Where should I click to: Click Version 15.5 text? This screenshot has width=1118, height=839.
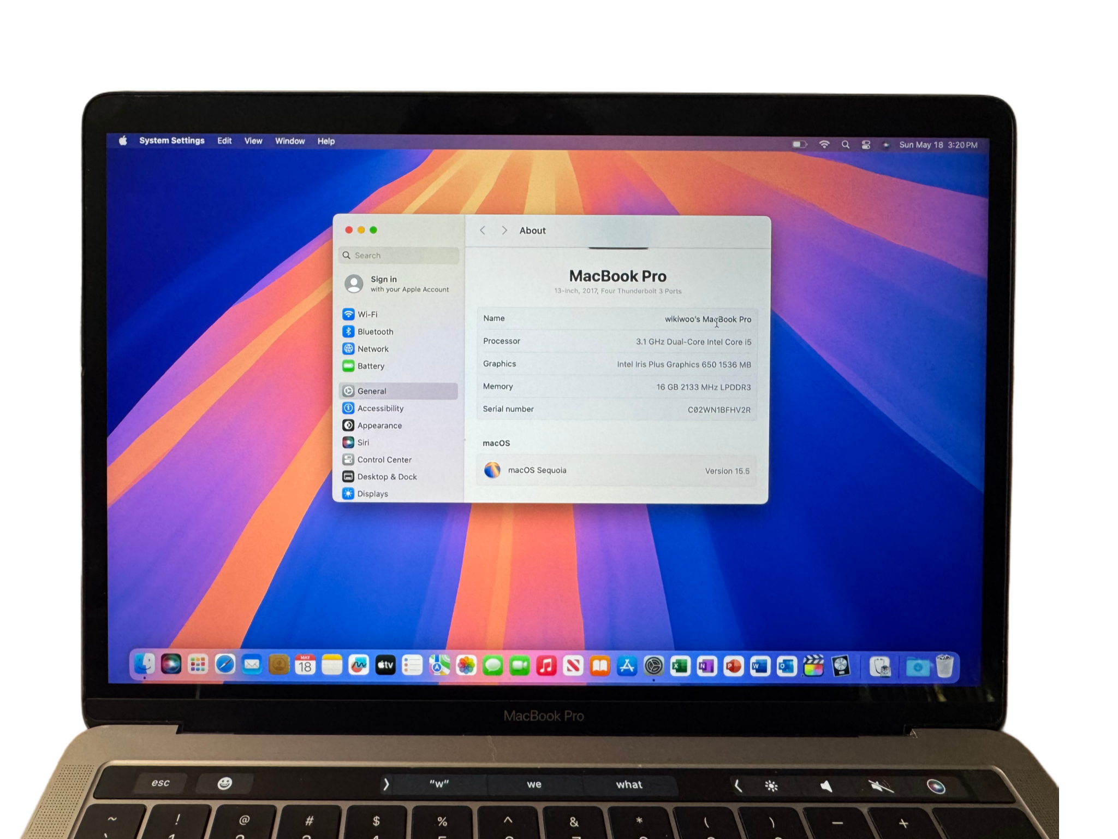tap(727, 471)
